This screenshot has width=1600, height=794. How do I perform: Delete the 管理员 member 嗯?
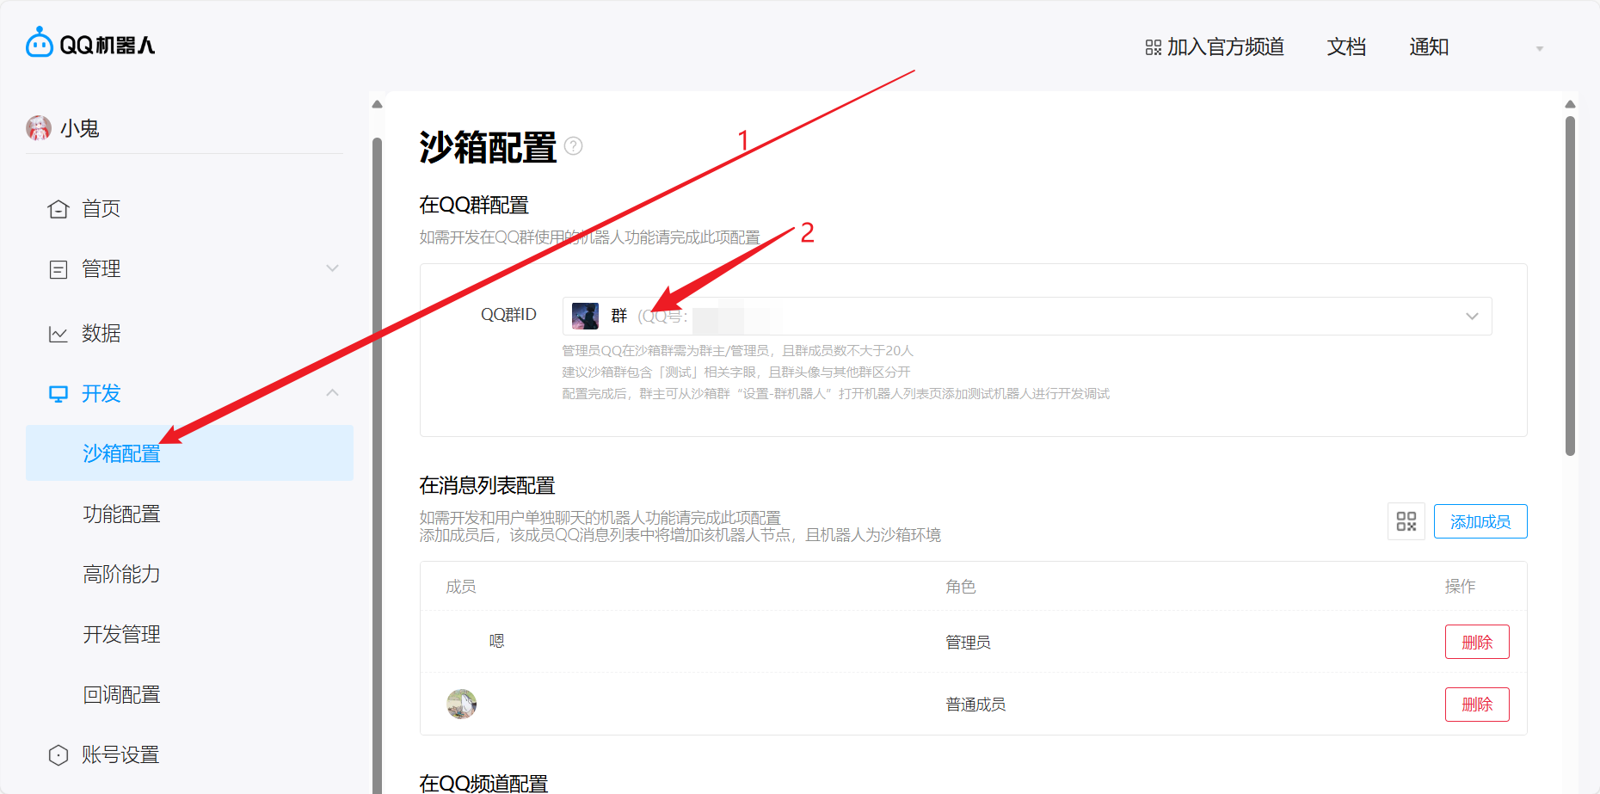point(1477,642)
